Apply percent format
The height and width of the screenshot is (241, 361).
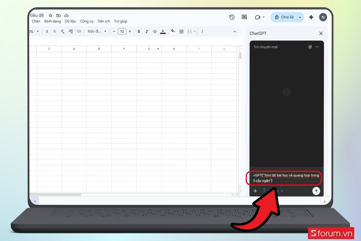(x=55, y=31)
